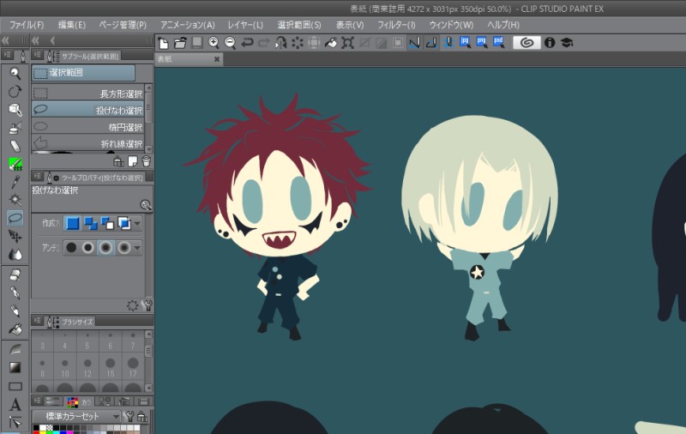Viewport: 686px width, 434px height.
Task: Select the Eraser tool
Action: point(15,275)
